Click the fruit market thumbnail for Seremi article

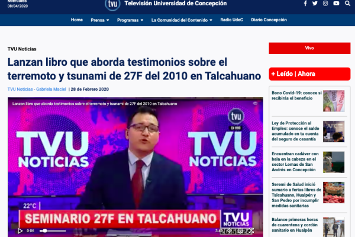point(334,193)
